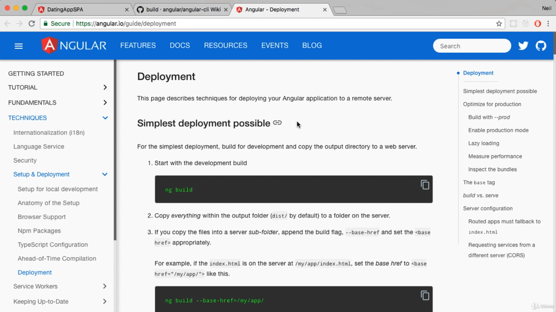Open Ahead-of-Time Compilation page
This screenshot has width=556, height=312.
57,259
